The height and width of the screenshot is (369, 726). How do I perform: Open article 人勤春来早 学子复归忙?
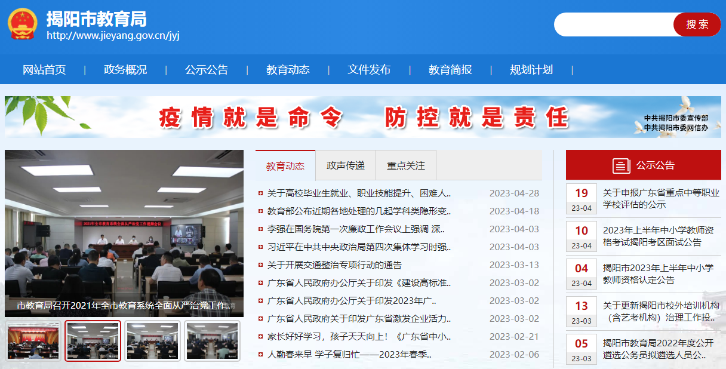[x=349, y=355]
